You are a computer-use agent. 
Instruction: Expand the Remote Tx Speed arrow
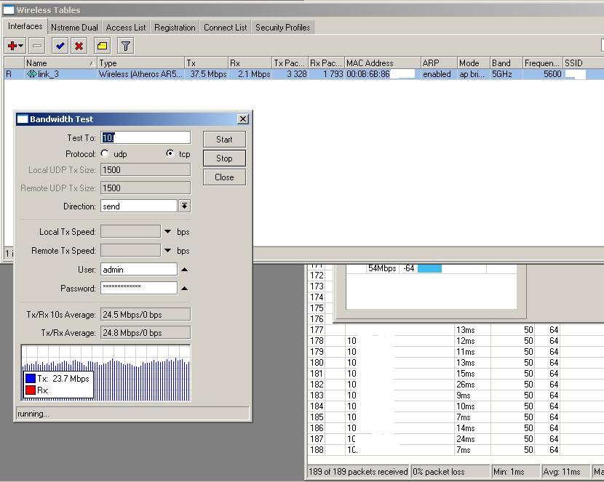(167, 250)
